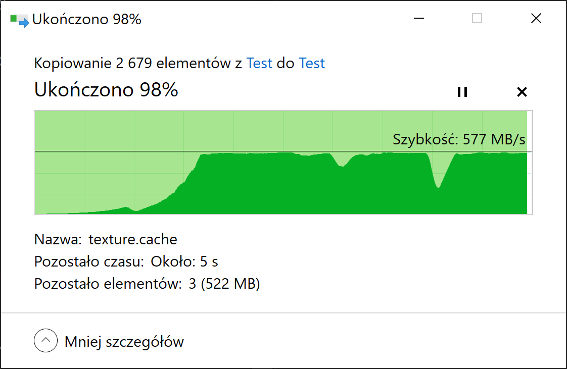The height and width of the screenshot is (369, 567).
Task: Close the copy window
Action: point(536,18)
